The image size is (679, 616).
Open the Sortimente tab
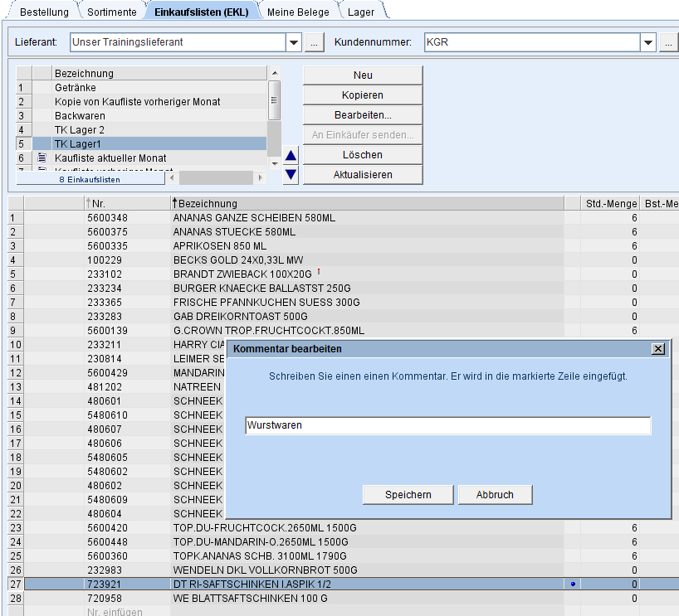[113, 12]
